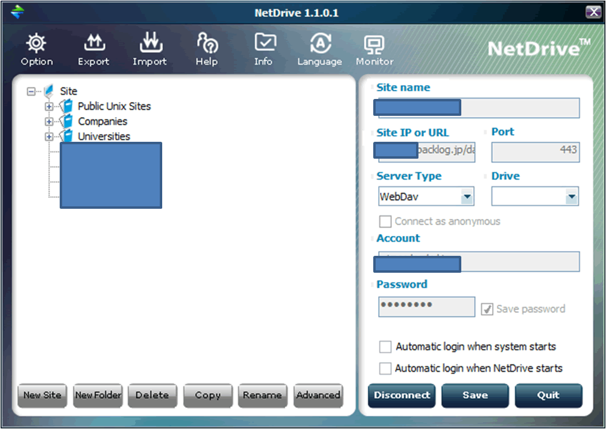Click the New Site button
The image size is (606, 429).
pos(43,395)
